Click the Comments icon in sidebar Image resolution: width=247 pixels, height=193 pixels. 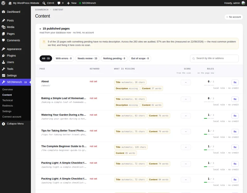[x=3, y=40]
